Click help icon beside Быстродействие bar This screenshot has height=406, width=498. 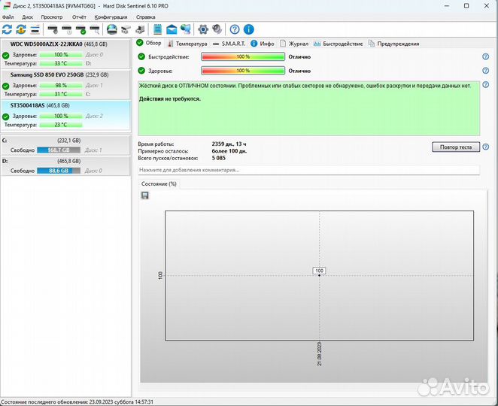pyautogui.click(x=485, y=57)
